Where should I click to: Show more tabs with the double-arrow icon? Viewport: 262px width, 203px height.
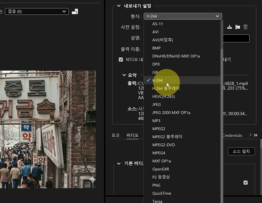click(x=255, y=135)
